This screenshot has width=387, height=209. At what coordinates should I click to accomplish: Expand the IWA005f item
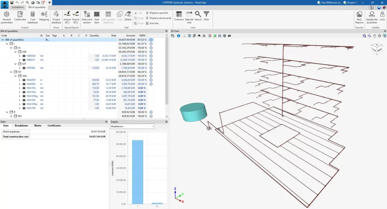click(20, 80)
